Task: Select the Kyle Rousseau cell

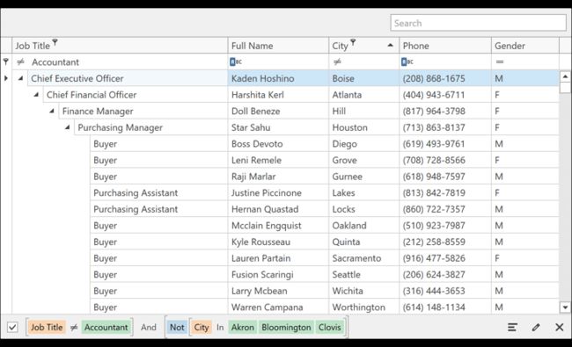Action: pos(278,242)
